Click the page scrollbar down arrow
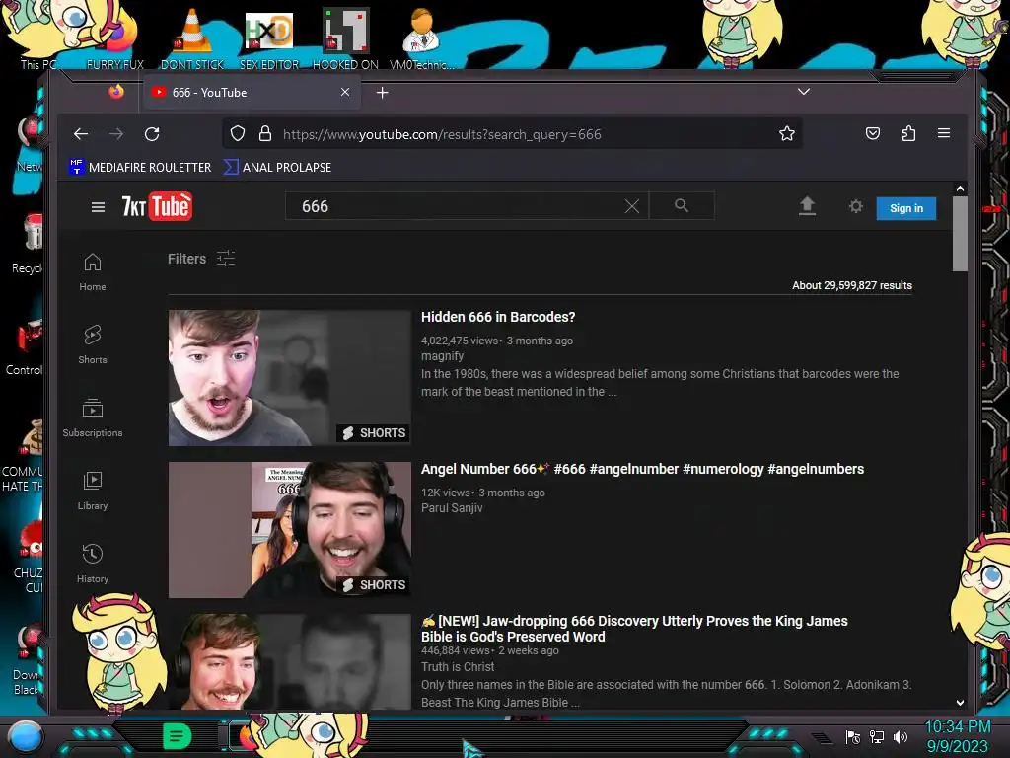This screenshot has height=758, width=1010. (960, 702)
